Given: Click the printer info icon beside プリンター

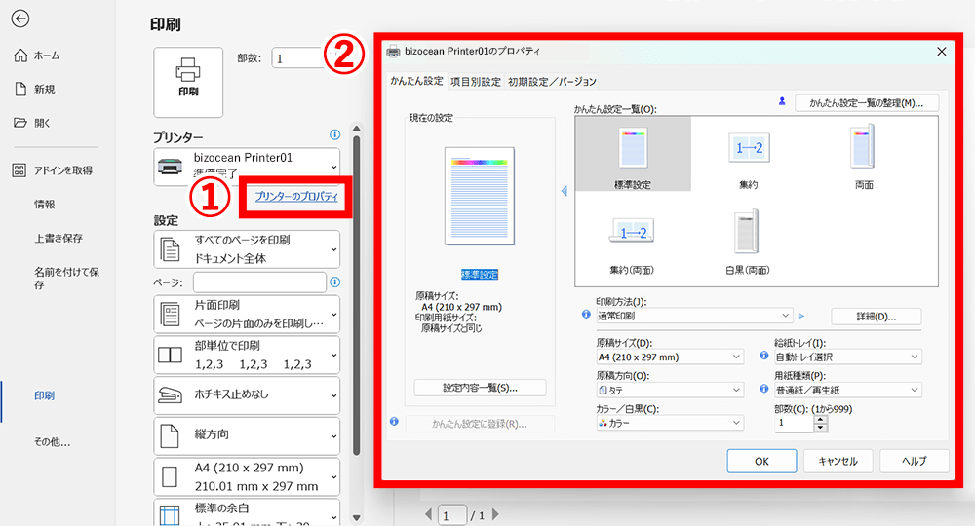Looking at the screenshot, I should point(334,134).
